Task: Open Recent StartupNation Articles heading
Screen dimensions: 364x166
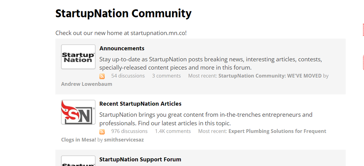Action: [141, 104]
